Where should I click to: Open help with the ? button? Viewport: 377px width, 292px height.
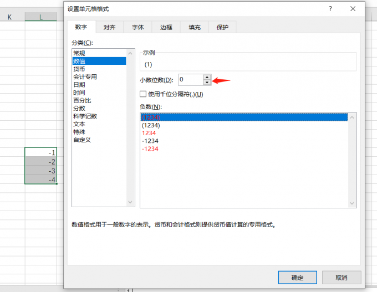(330, 9)
